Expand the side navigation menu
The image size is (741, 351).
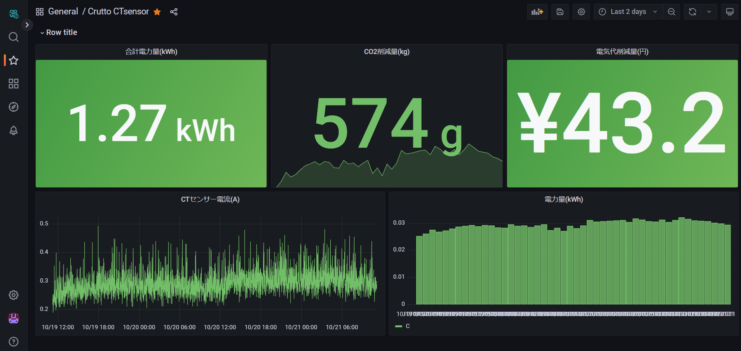click(x=27, y=25)
